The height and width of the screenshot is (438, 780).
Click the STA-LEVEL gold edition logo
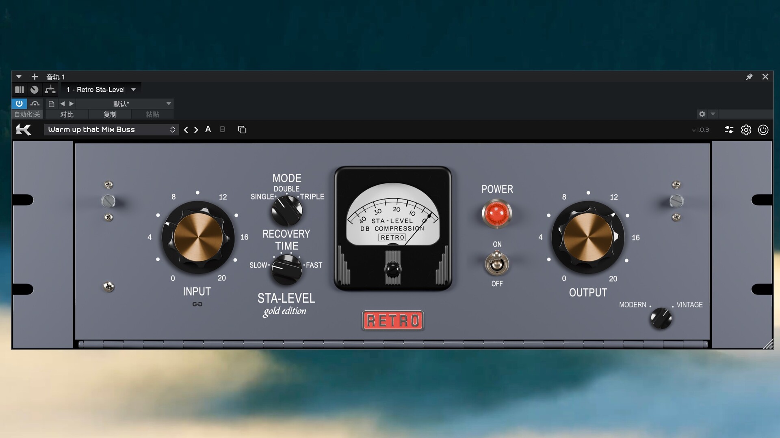point(286,304)
